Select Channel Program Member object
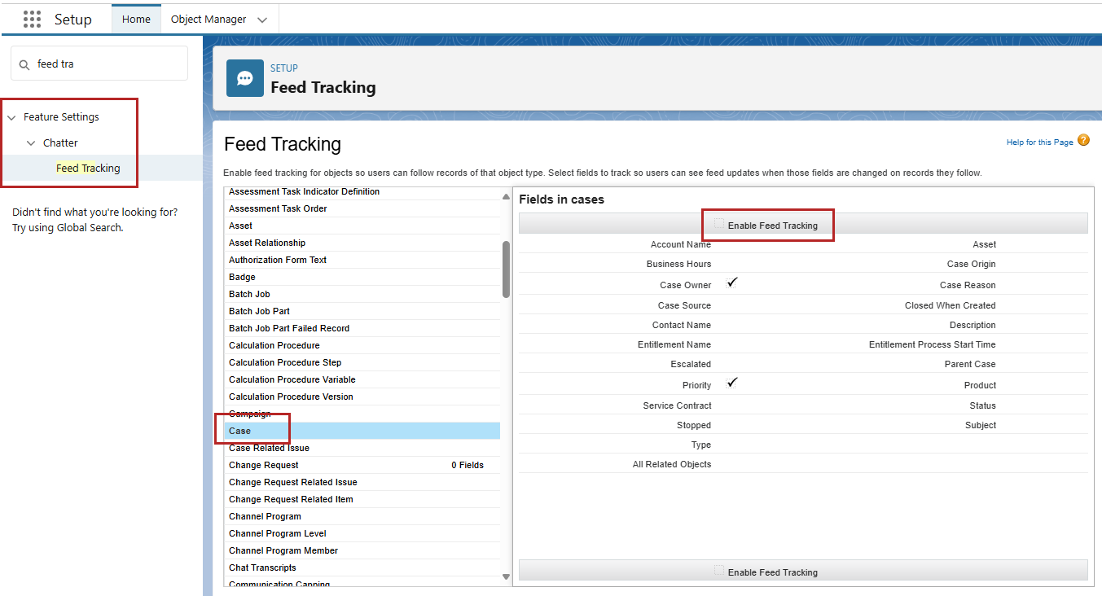The width and height of the screenshot is (1102, 596). click(362, 550)
